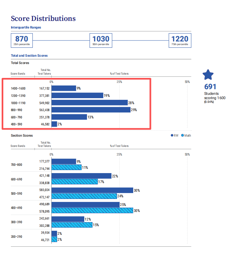
Task: Click the Score Distributions heading
Action: pos(43,19)
